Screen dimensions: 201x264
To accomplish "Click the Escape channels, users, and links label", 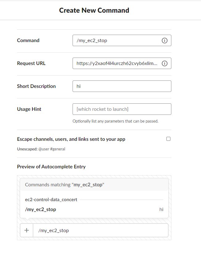I will (x=71, y=139).
